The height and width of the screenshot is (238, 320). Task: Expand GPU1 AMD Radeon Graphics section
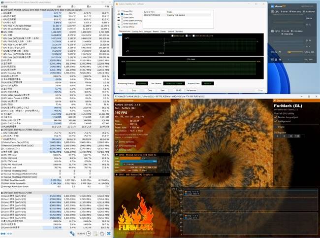pos(142,174)
